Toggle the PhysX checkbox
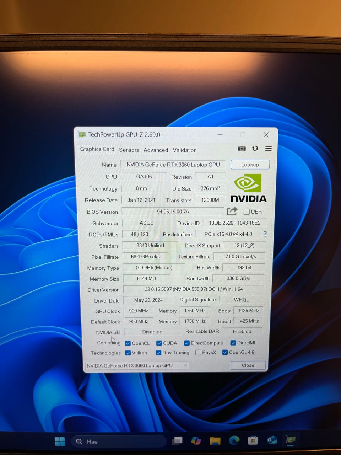Image resolution: width=341 pixels, height=455 pixels. coord(198,352)
